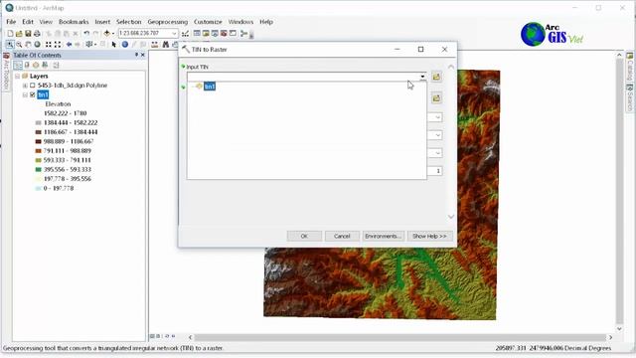Switch TOC to List By Drawing Order

tap(18, 65)
